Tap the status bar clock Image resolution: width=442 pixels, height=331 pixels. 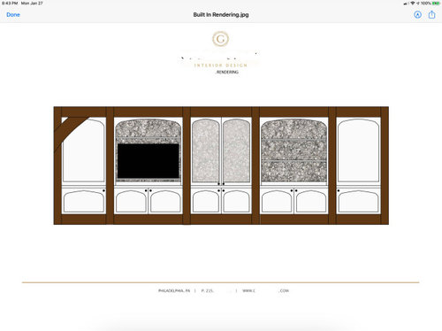(10, 3)
